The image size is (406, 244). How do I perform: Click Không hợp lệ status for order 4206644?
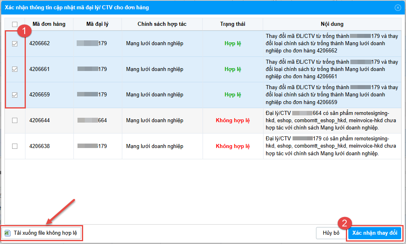click(233, 120)
